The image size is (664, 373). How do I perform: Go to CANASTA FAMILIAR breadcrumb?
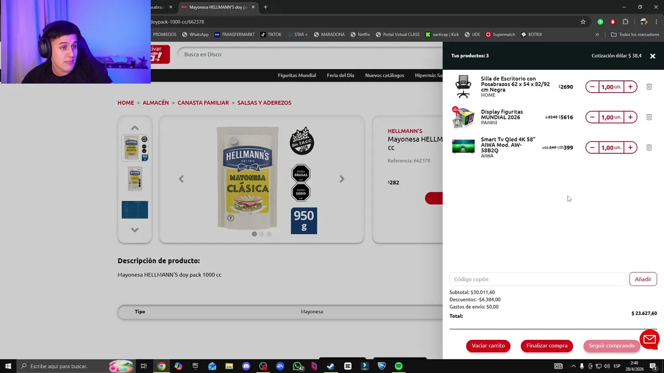[203, 103]
